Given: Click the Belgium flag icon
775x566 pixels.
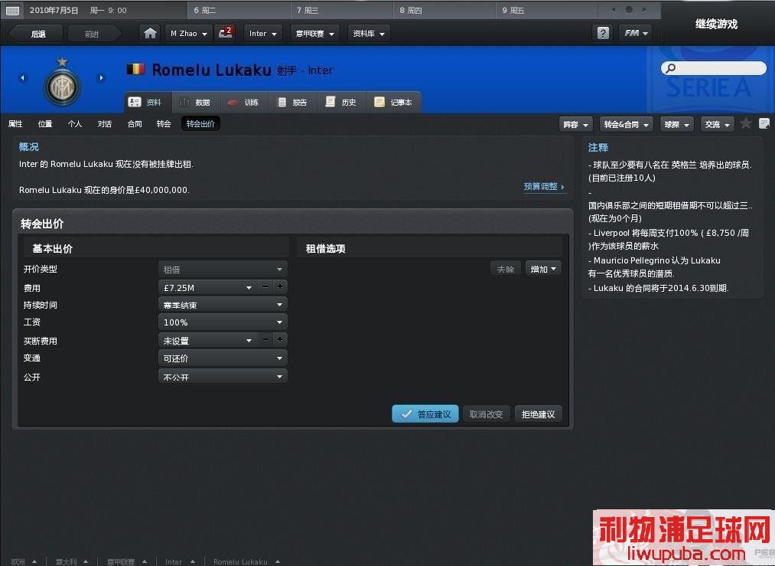Looking at the screenshot, I should (136, 69).
